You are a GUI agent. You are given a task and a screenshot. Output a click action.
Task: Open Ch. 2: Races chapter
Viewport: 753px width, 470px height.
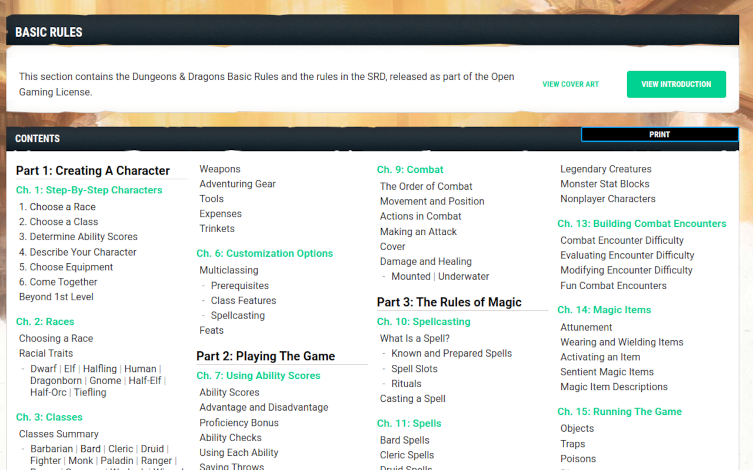[45, 321]
